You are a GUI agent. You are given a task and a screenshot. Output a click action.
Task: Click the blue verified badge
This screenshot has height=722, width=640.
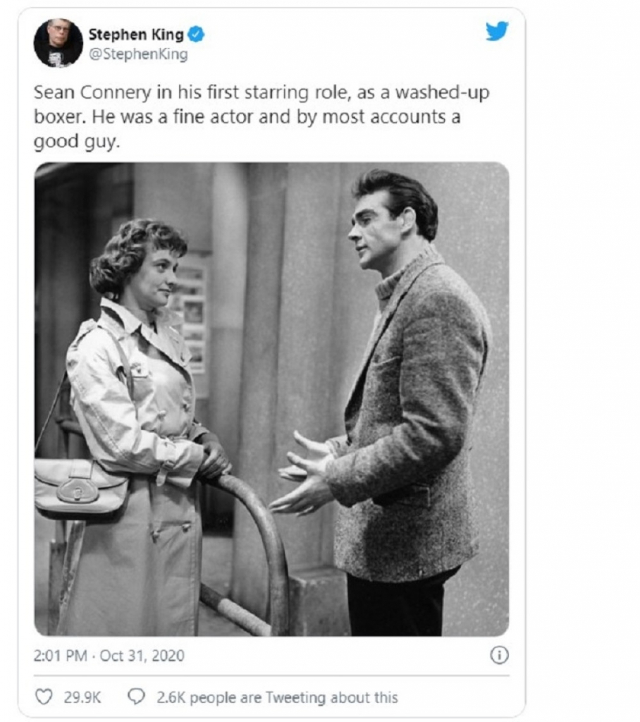point(197,34)
